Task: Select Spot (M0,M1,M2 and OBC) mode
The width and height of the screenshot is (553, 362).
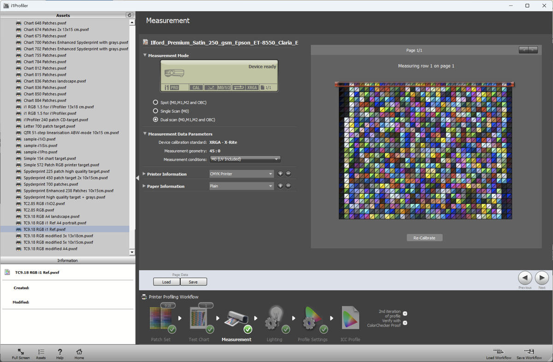Action: point(155,102)
